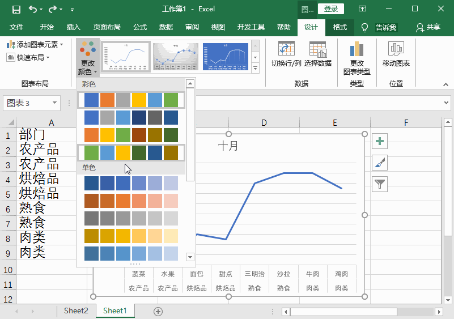Switch to the 审阅 tab
This screenshot has height=319, width=454.
(x=192, y=27)
